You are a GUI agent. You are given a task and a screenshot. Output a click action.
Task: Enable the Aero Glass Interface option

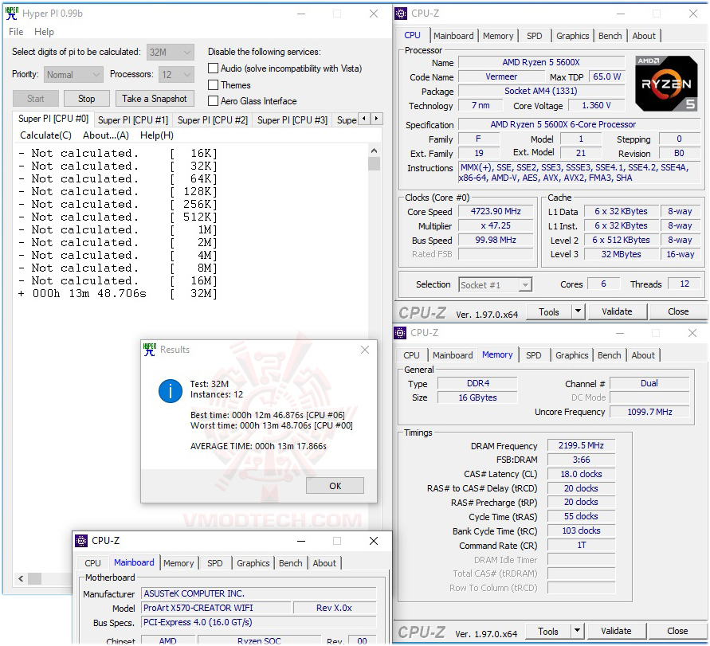coord(213,101)
